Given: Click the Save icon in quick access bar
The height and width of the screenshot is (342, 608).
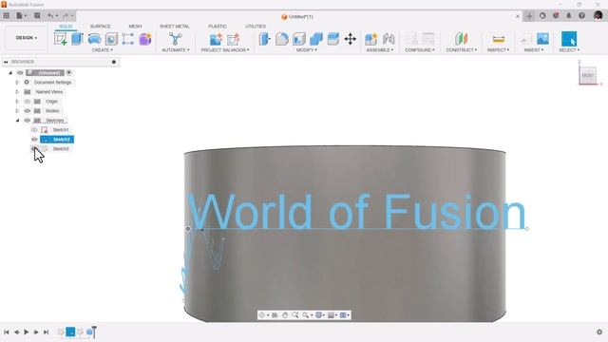Looking at the screenshot, I should tap(37, 16).
